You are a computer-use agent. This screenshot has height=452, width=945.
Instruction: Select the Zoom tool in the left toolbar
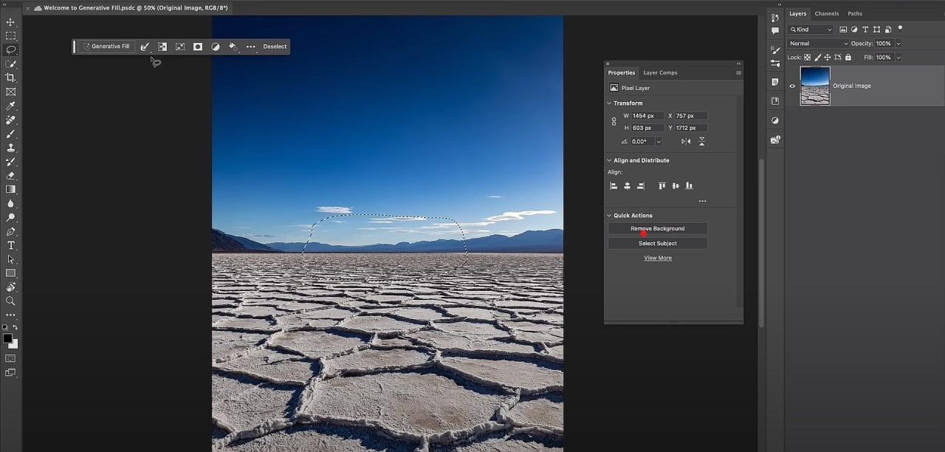pos(10,301)
